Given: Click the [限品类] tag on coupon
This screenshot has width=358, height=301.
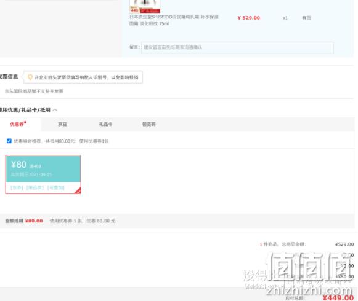Looking at the screenshot, I should [35, 187].
